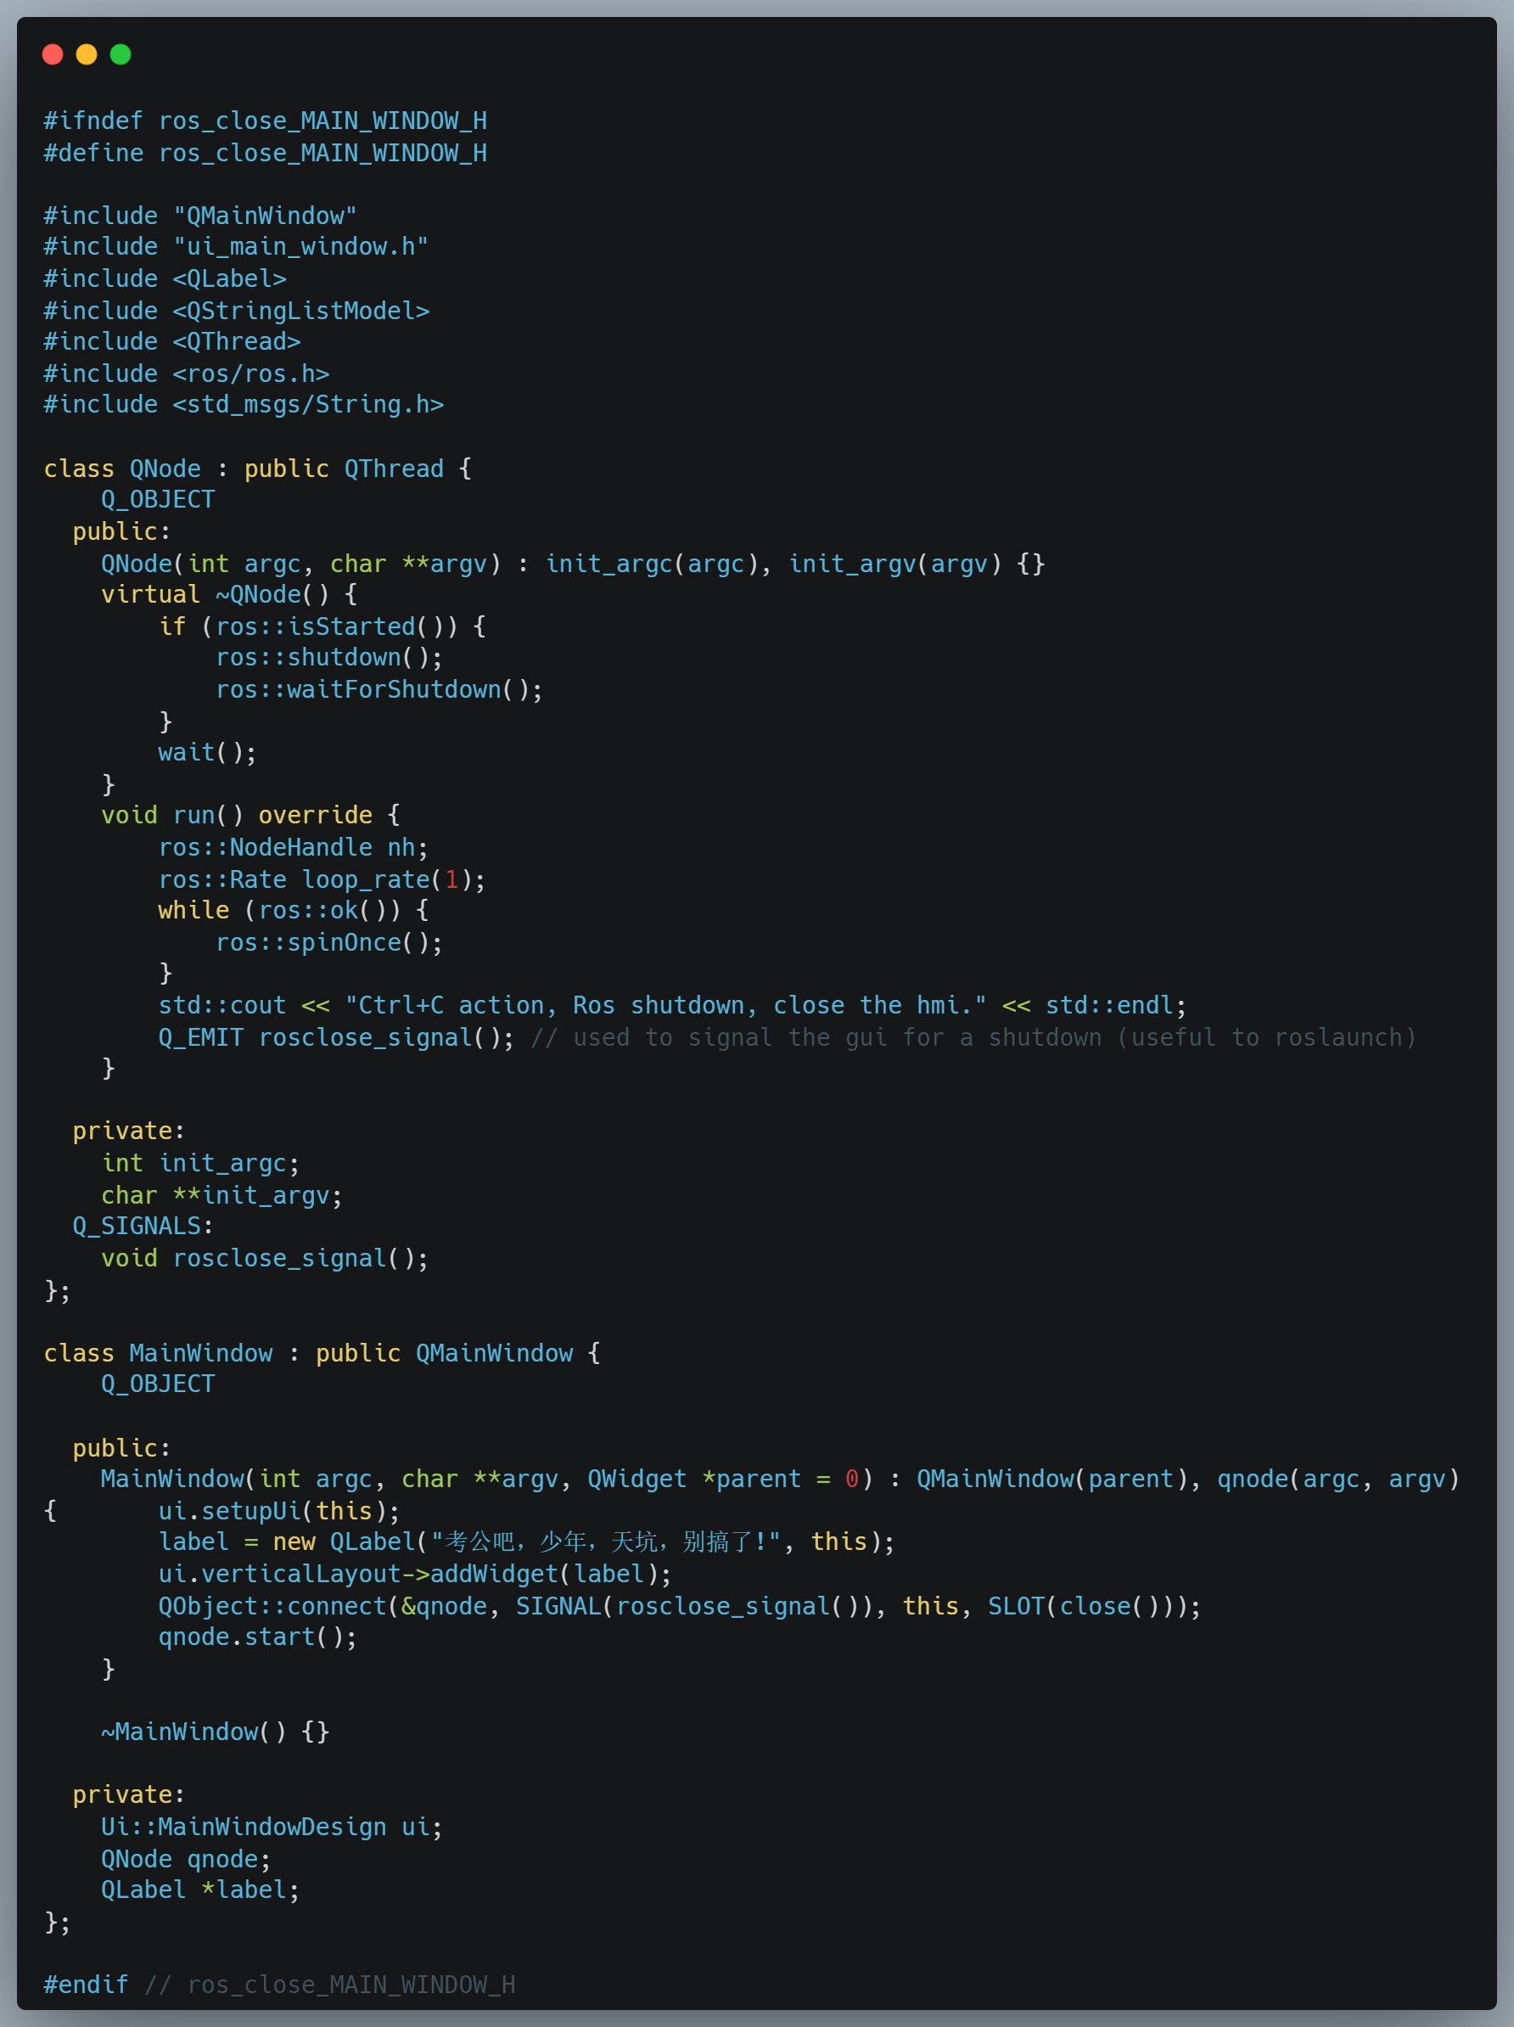Click the 'ui.setupUi(this);' line
Image resolution: width=1514 pixels, height=2027 pixels.
tap(279, 1512)
